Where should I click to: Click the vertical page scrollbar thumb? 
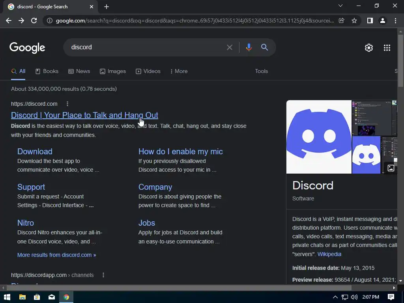[400, 60]
